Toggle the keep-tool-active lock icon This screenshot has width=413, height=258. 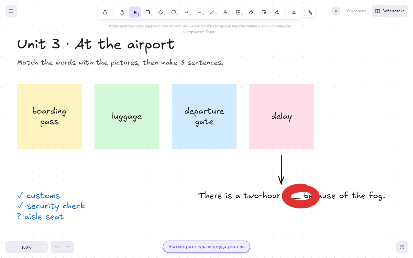point(105,12)
